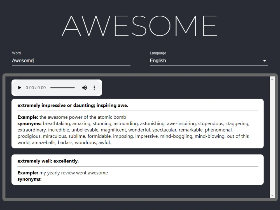Click the AWESOME title heading
This screenshot has width=280, height=210.
(140, 26)
